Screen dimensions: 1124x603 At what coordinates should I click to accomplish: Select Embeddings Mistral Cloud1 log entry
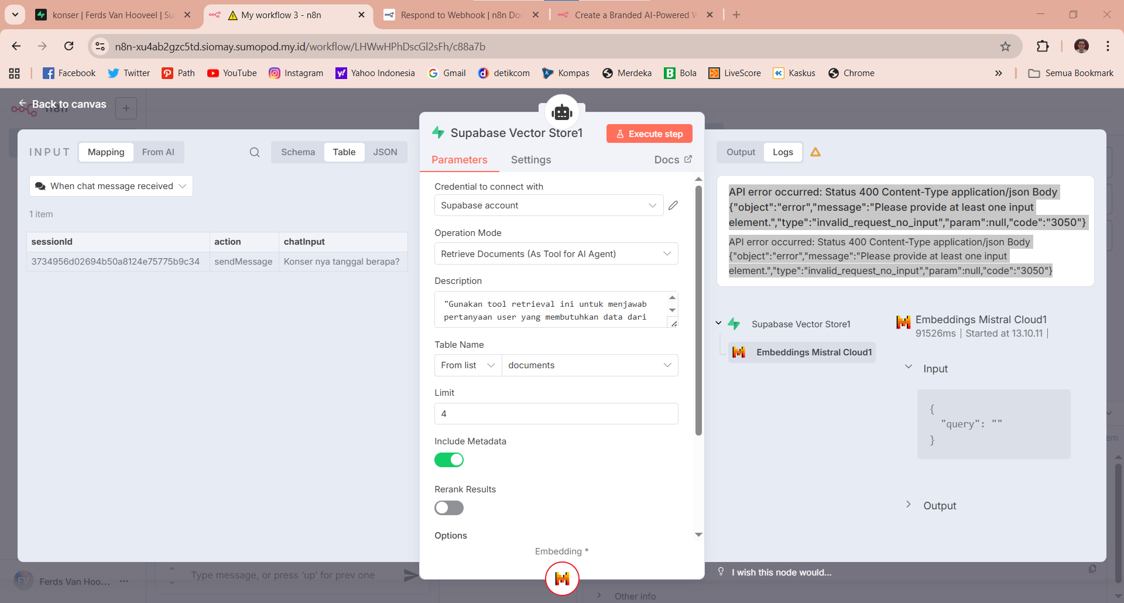click(x=802, y=352)
